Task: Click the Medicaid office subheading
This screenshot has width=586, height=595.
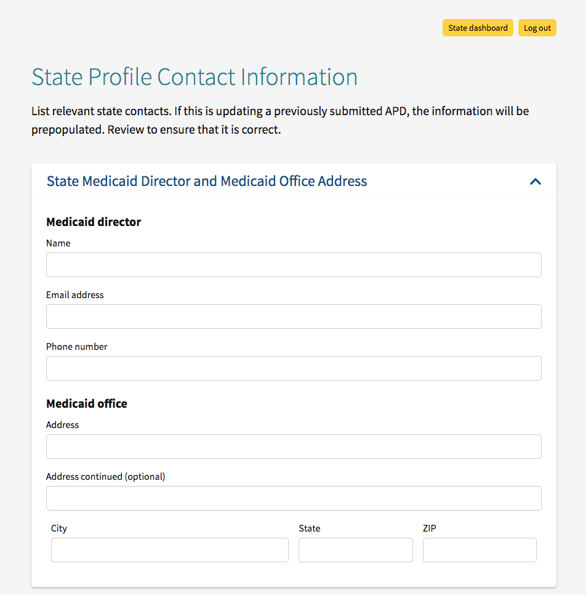Action: tap(86, 403)
